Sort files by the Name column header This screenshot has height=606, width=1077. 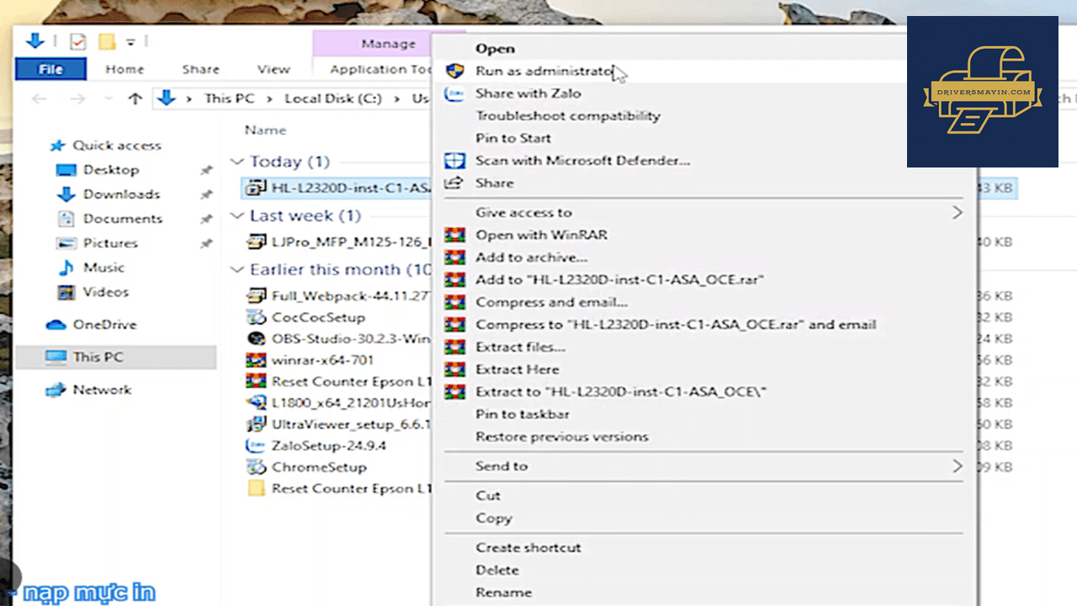point(265,130)
